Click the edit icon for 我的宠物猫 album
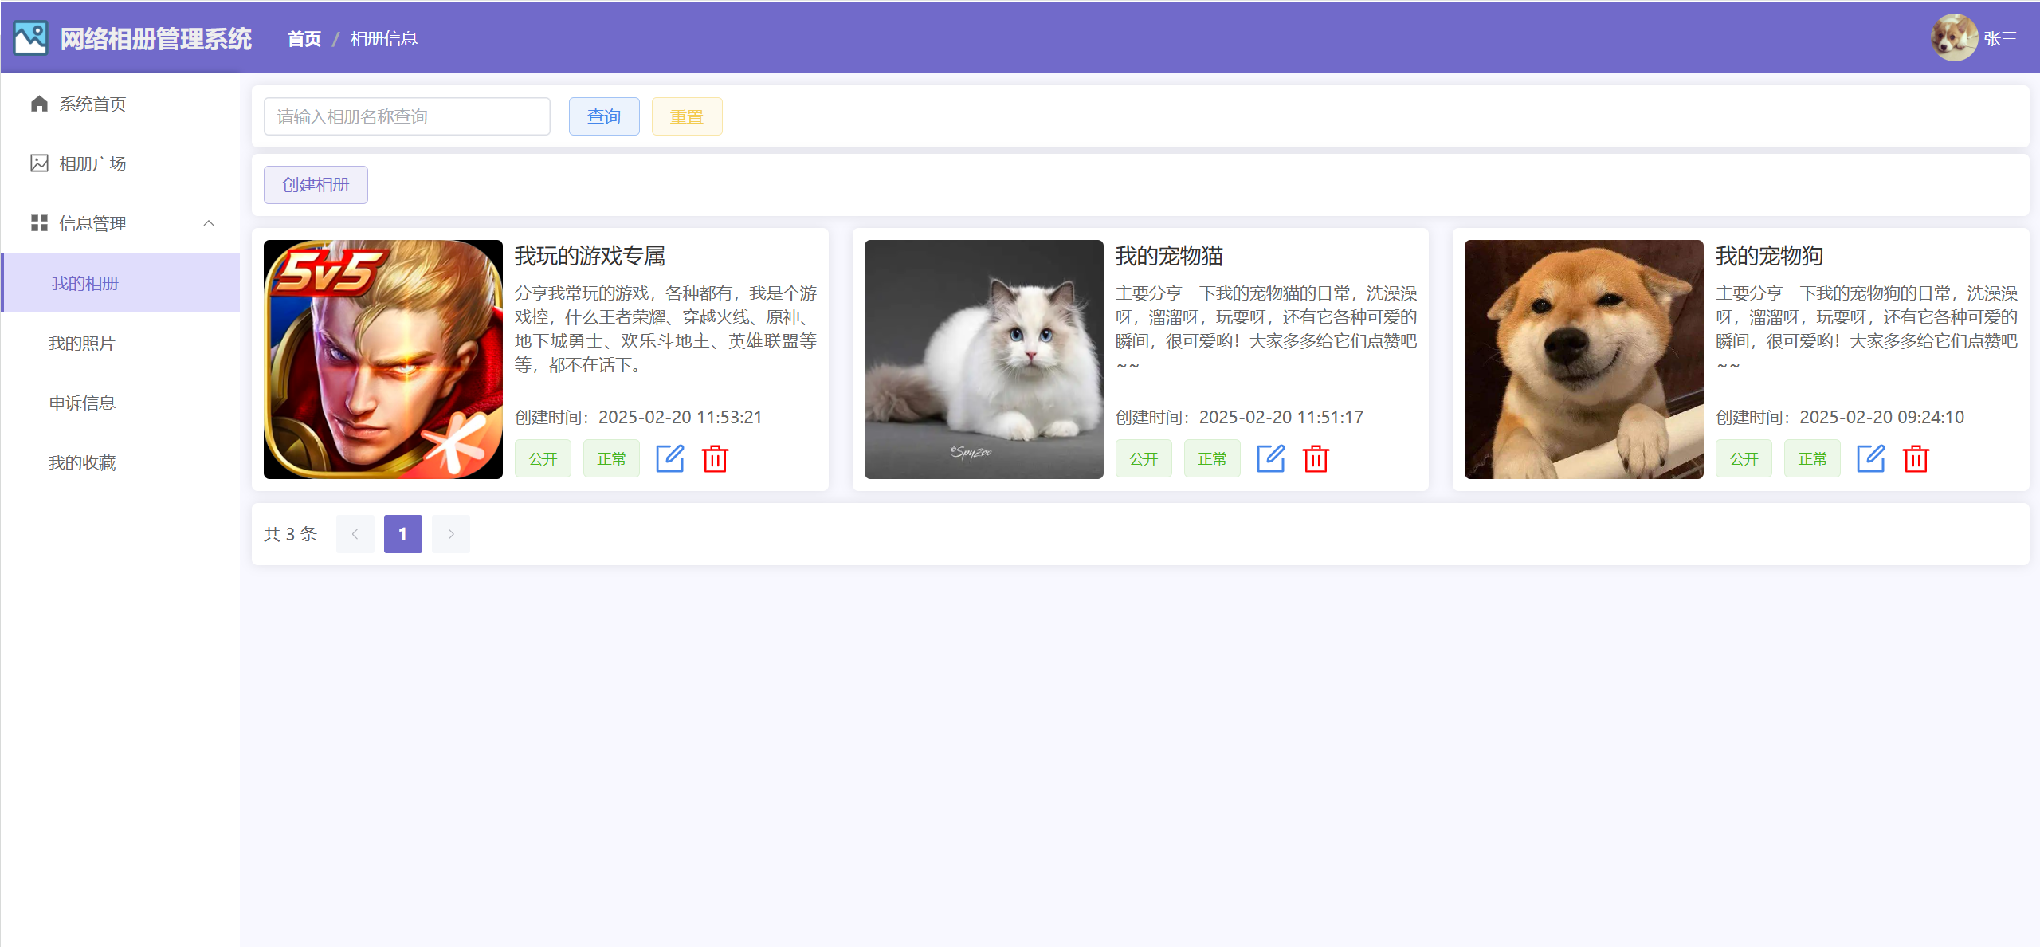 [x=1270, y=458]
